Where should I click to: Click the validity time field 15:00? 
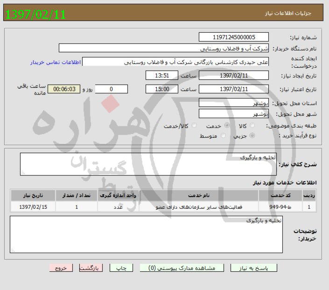[x=162, y=89]
